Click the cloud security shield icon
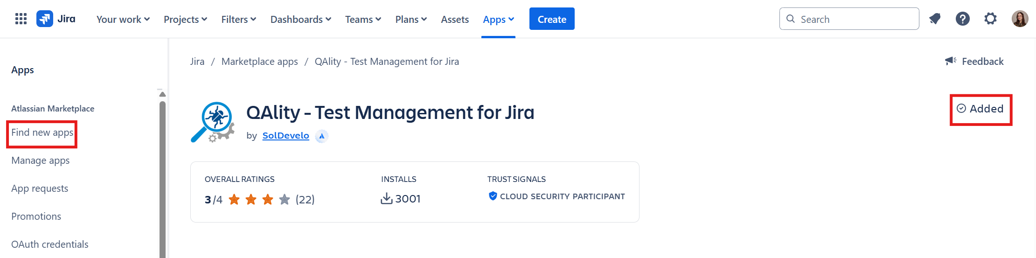Image resolution: width=1036 pixels, height=258 pixels. coord(493,196)
